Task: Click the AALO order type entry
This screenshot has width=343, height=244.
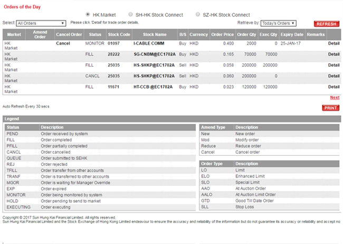Action: click(207, 194)
